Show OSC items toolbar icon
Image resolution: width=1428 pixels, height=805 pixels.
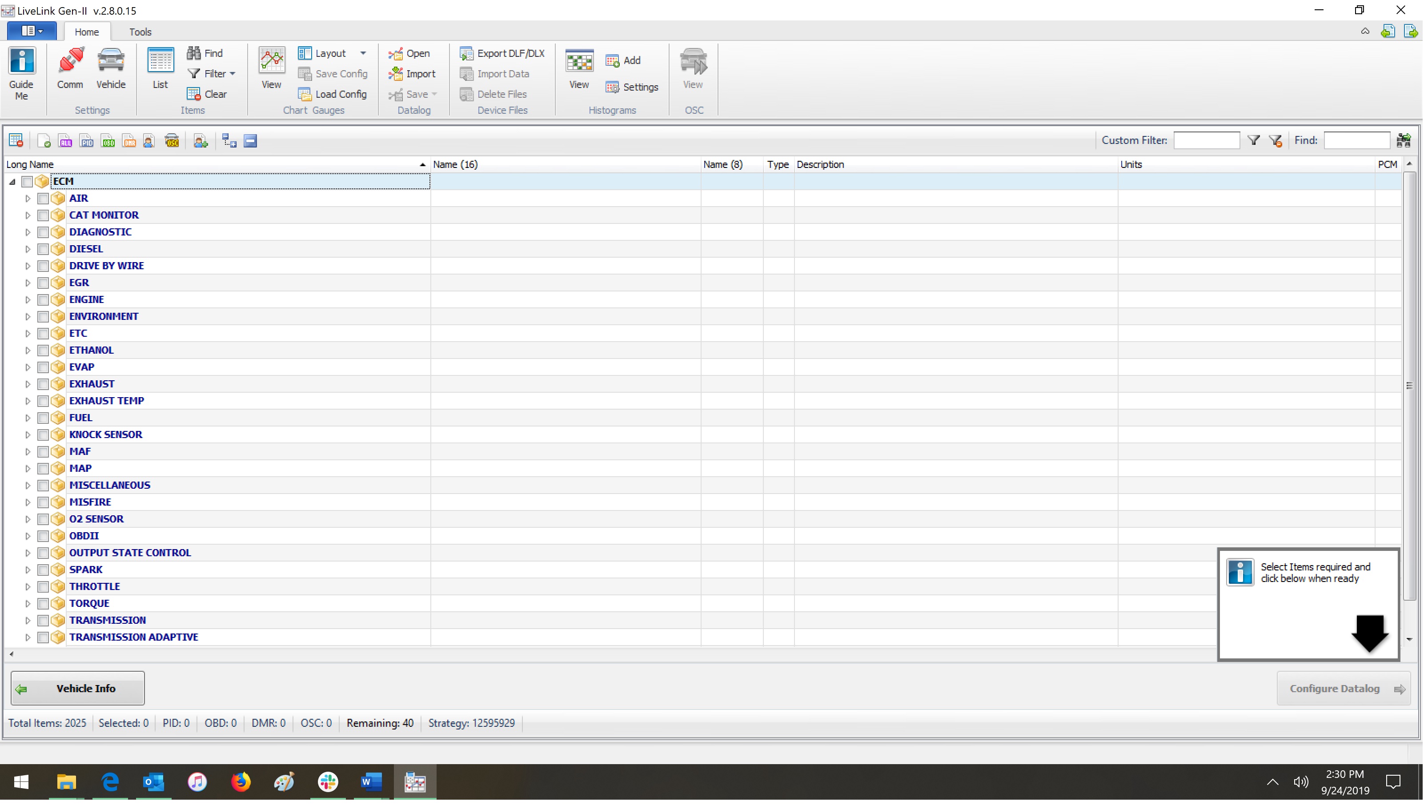pos(172,141)
